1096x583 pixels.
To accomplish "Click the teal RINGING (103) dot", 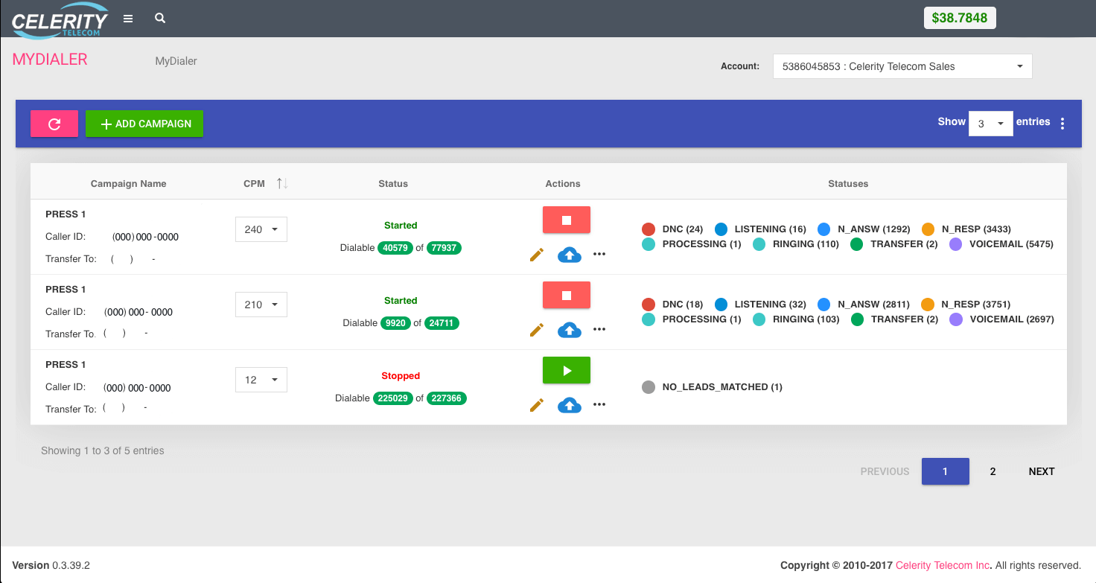I will tap(759, 319).
